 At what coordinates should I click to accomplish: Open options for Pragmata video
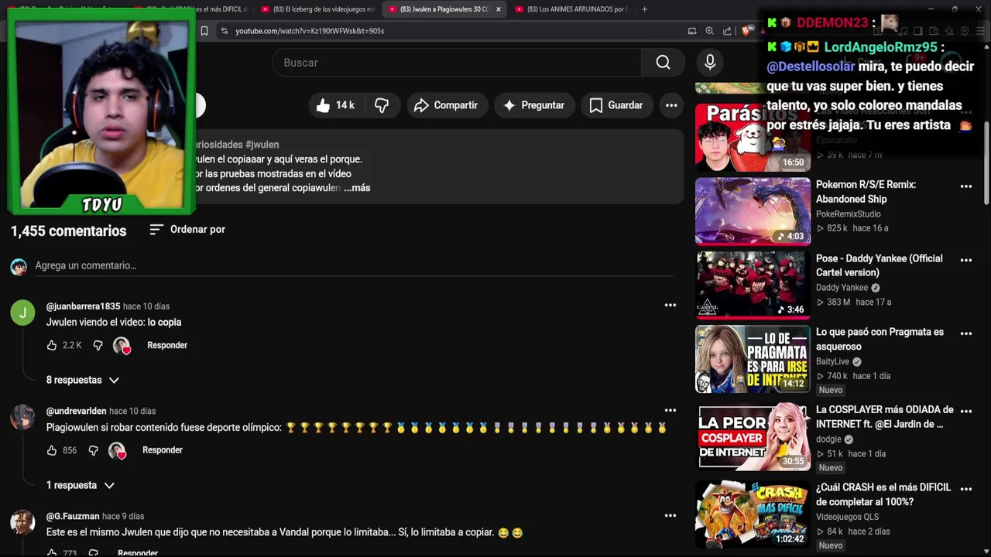966,333
